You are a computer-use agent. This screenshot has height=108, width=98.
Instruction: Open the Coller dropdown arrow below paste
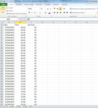coord(3,14)
